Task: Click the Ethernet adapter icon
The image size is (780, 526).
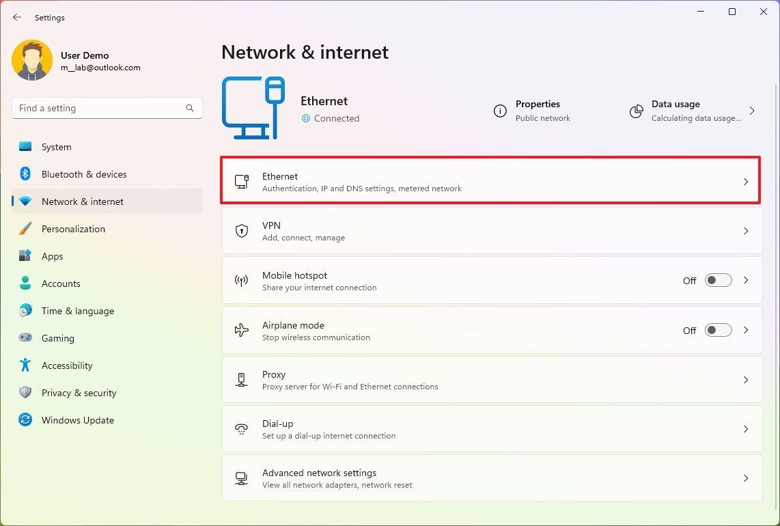Action: pyautogui.click(x=241, y=180)
